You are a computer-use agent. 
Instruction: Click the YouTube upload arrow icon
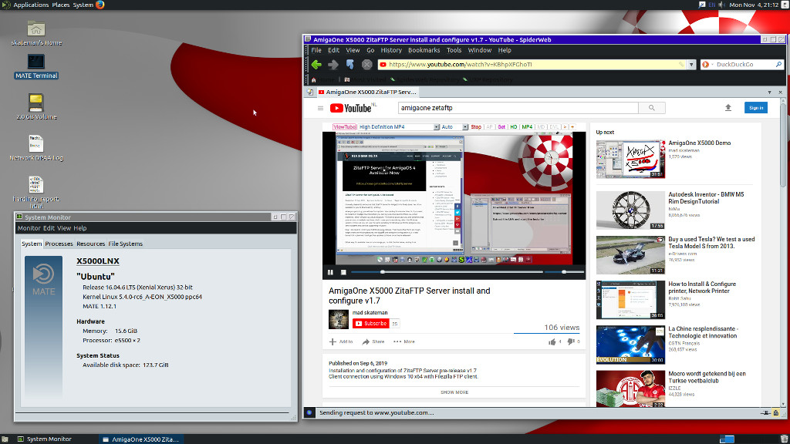(728, 108)
